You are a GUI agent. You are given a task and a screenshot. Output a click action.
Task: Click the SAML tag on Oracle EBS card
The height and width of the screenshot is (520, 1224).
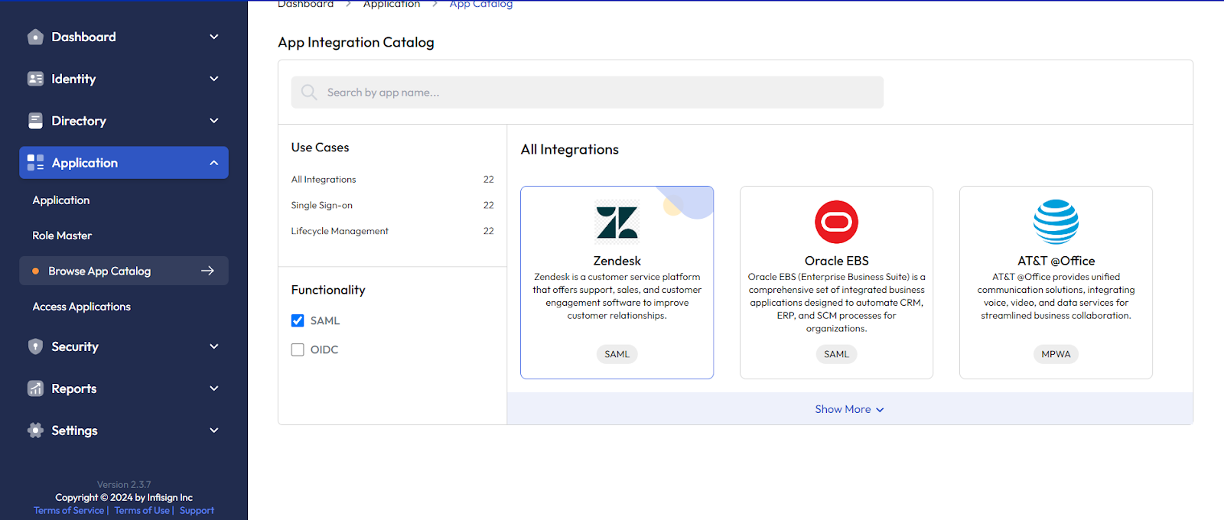837,354
